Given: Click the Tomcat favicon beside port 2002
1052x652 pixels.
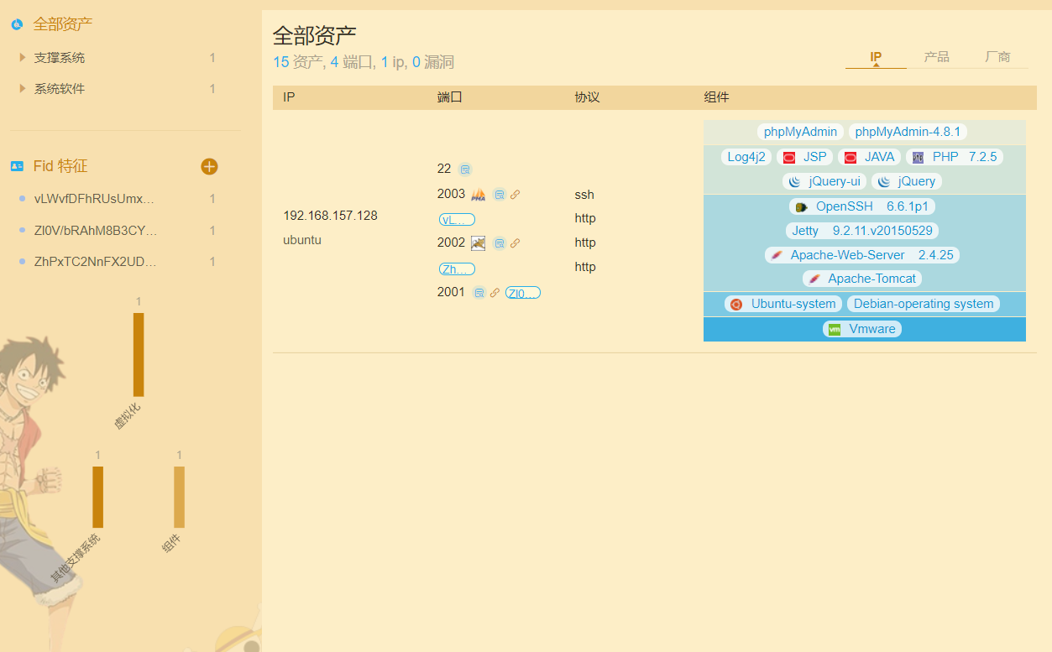Looking at the screenshot, I should pyautogui.click(x=479, y=243).
